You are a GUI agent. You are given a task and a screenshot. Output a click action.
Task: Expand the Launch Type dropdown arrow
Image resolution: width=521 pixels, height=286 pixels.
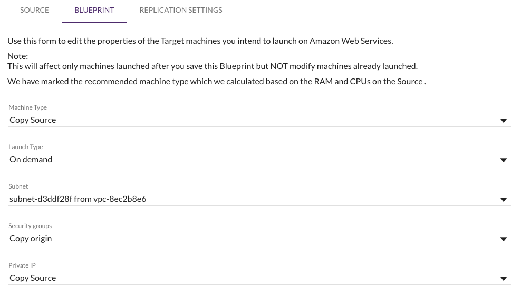tap(504, 160)
